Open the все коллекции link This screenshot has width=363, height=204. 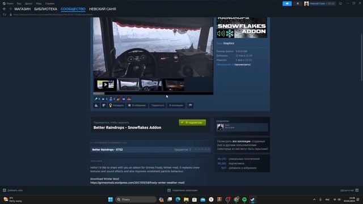pyautogui.click(x=242, y=141)
